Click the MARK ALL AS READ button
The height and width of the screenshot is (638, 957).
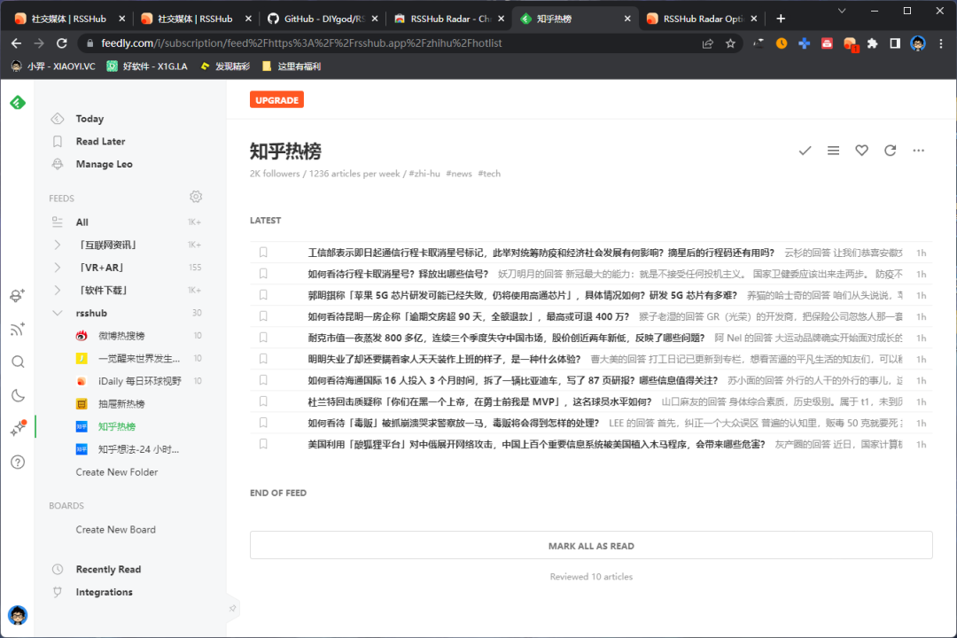[x=591, y=546]
